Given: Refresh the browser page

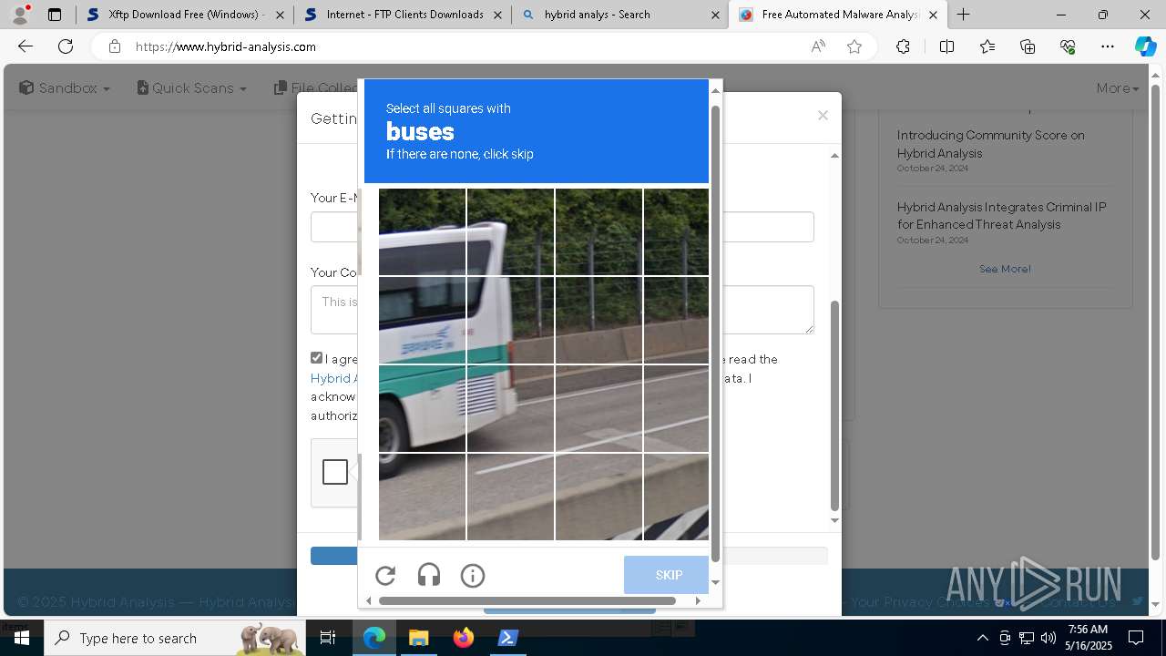Looking at the screenshot, I should pos(66,46).
